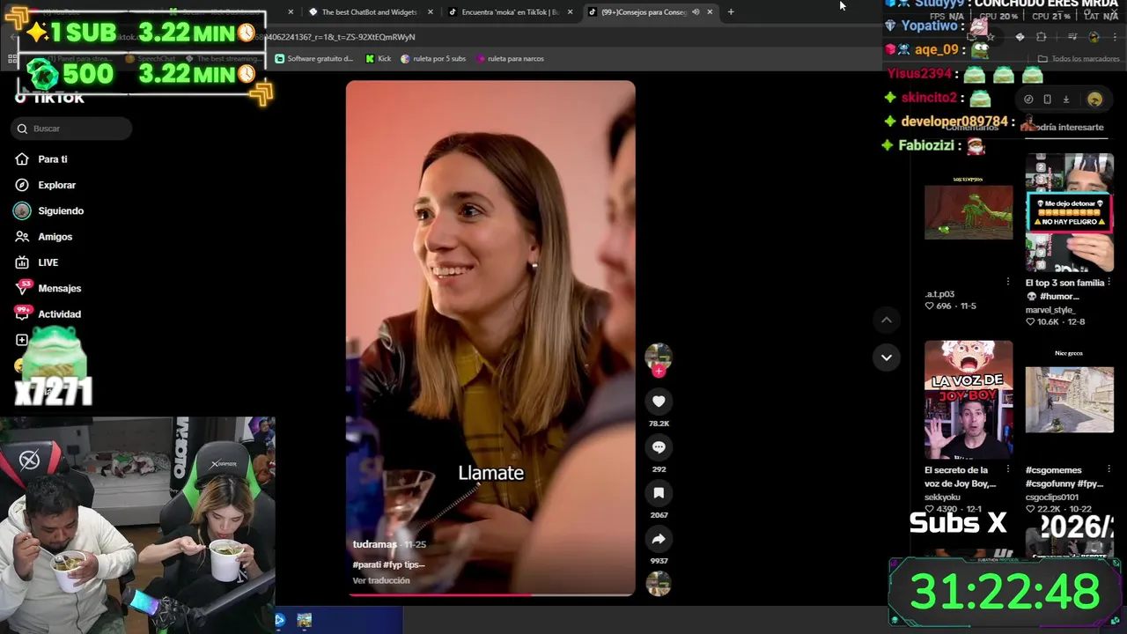Switch to The best ChatBot and Widgets tab

(370, 12)
